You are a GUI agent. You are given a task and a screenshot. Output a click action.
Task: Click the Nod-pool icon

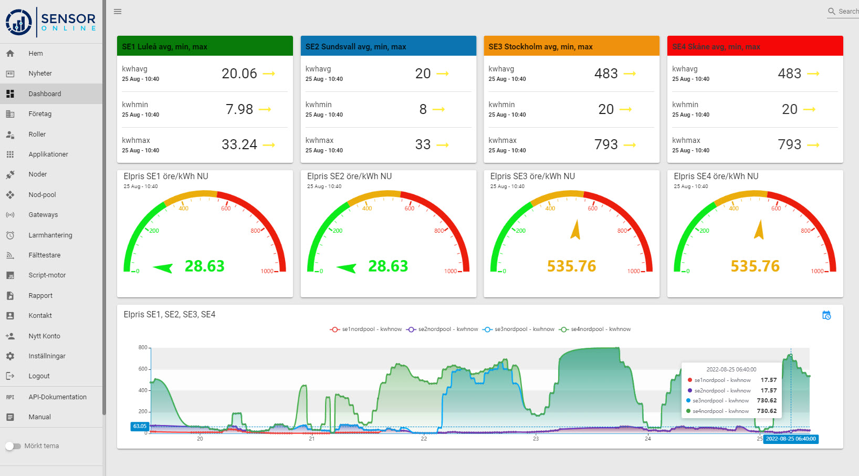[x=10, y=195]
